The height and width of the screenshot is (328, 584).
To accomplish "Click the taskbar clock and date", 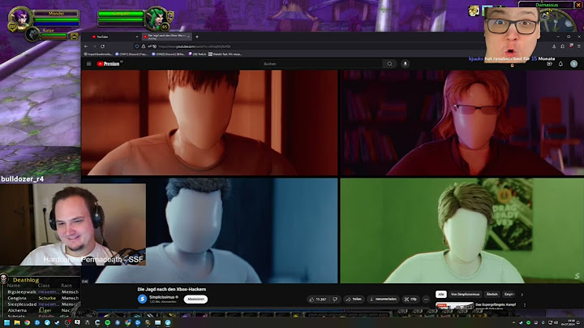I will (569, 323).
